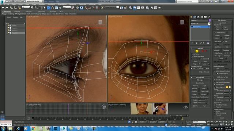
Task: Activate the Select and Move tool
Action: [x=49, y=8]
